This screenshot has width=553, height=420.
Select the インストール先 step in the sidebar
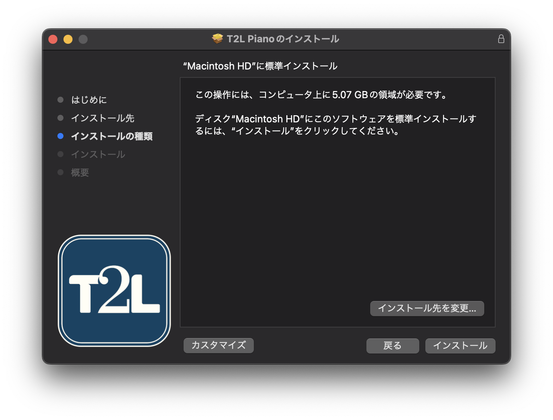[102, 118]
